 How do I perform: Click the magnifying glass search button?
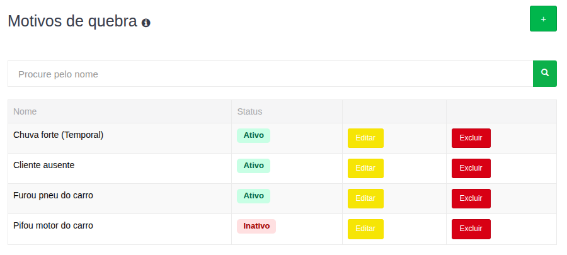(545, 74)
